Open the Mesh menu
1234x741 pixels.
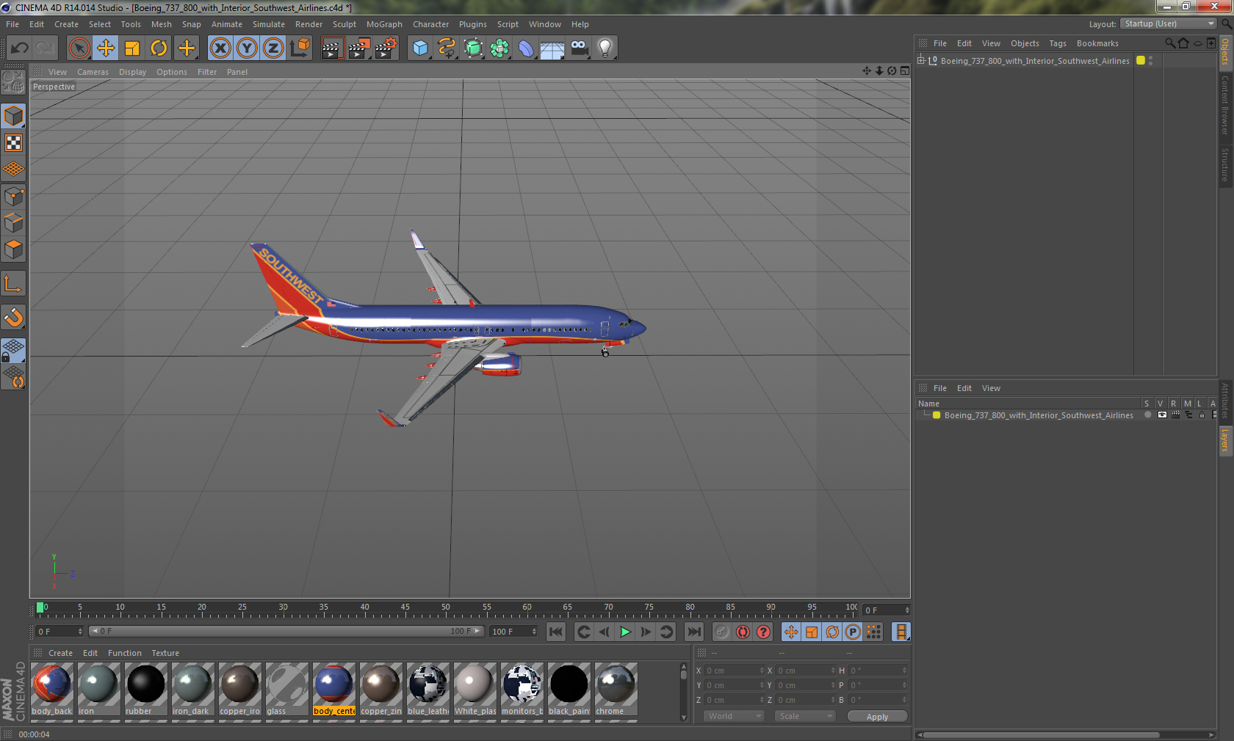click(162, 24)
